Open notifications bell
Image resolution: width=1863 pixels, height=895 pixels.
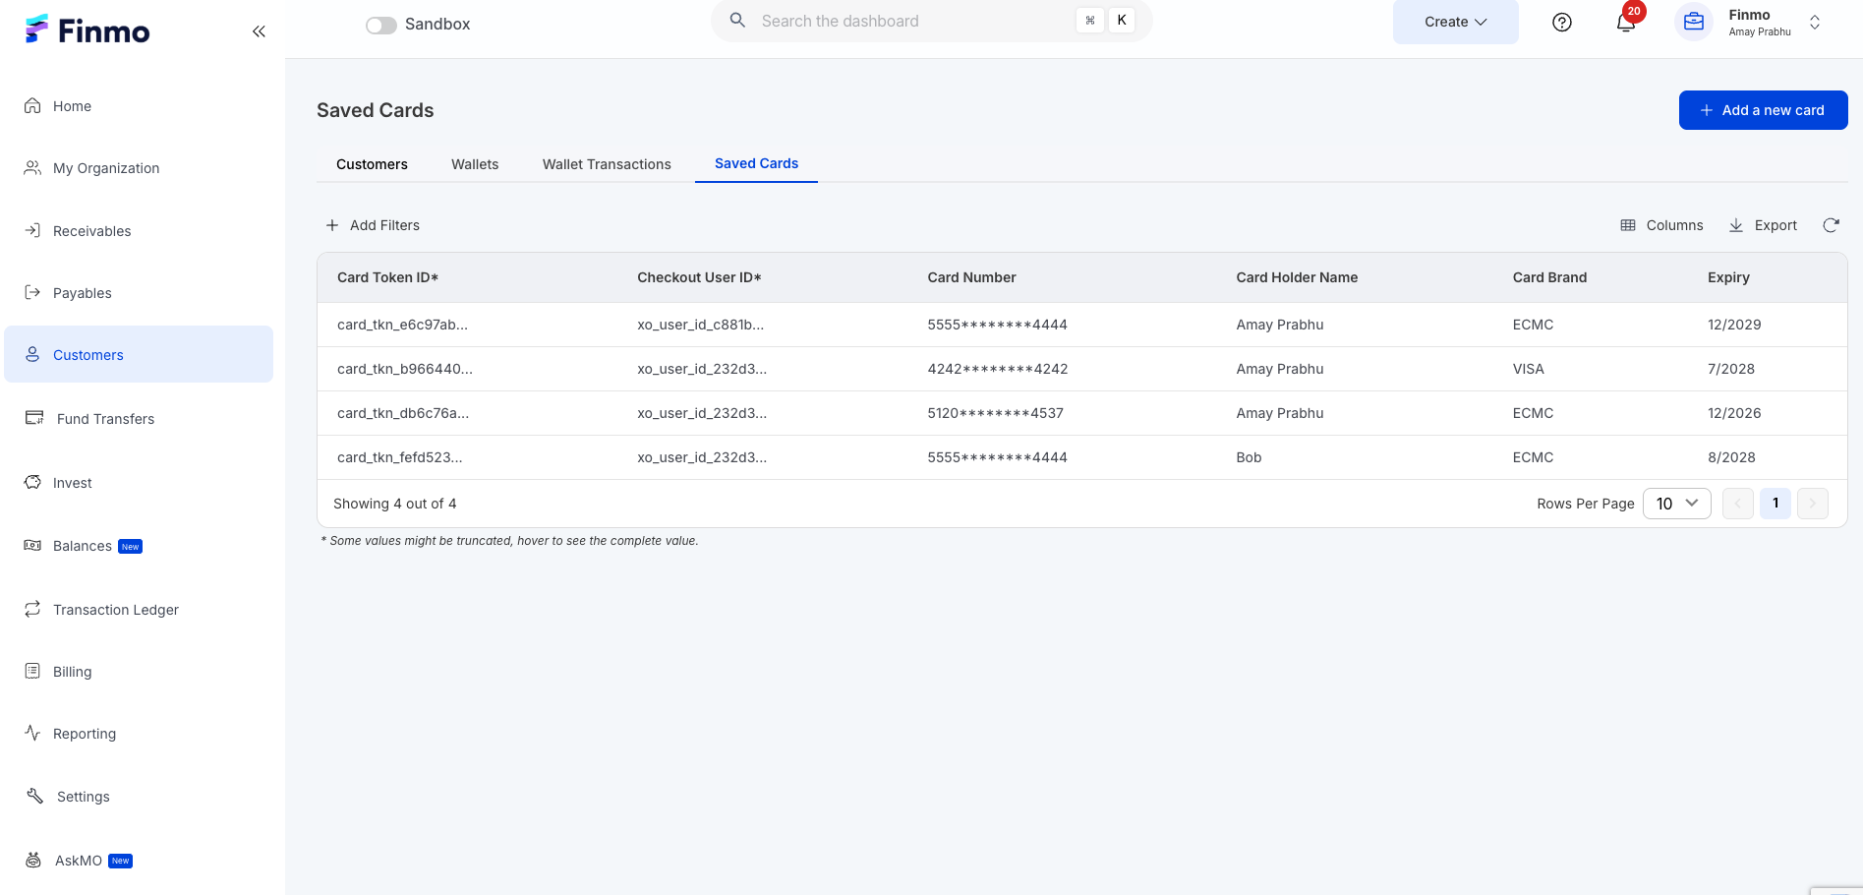pos(1626,22)
